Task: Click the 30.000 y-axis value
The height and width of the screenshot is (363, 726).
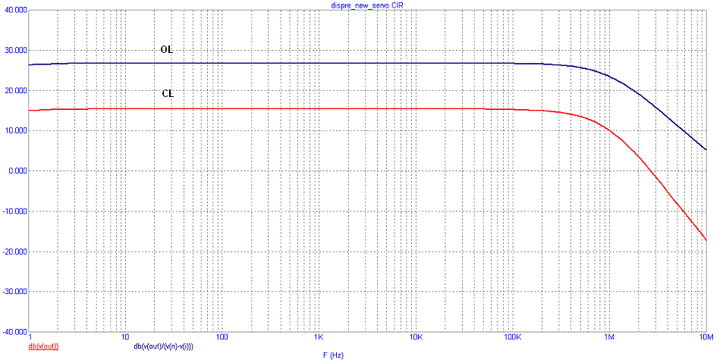Action: click(x=17, y=51)
